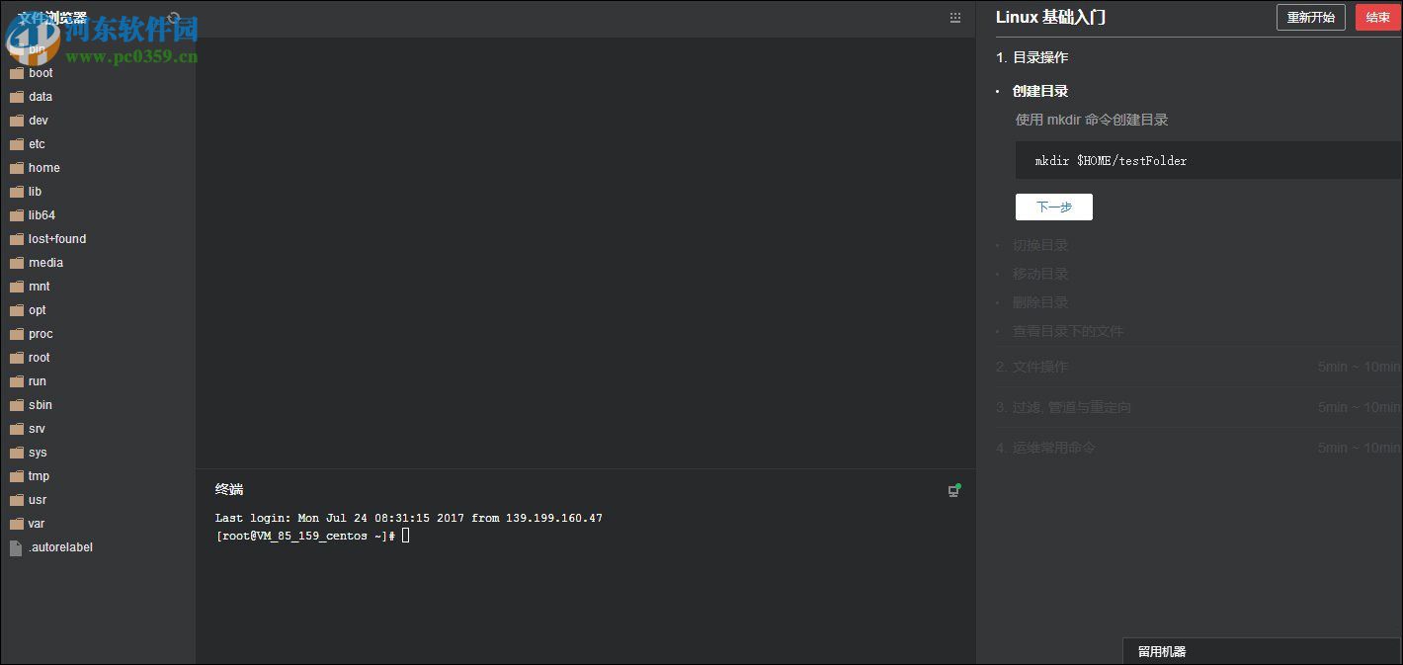Open the 留用机器 bottom panel
The width and height of the screenshot is (1403, 665).
pyautogui.click(x=1262, y=652)
